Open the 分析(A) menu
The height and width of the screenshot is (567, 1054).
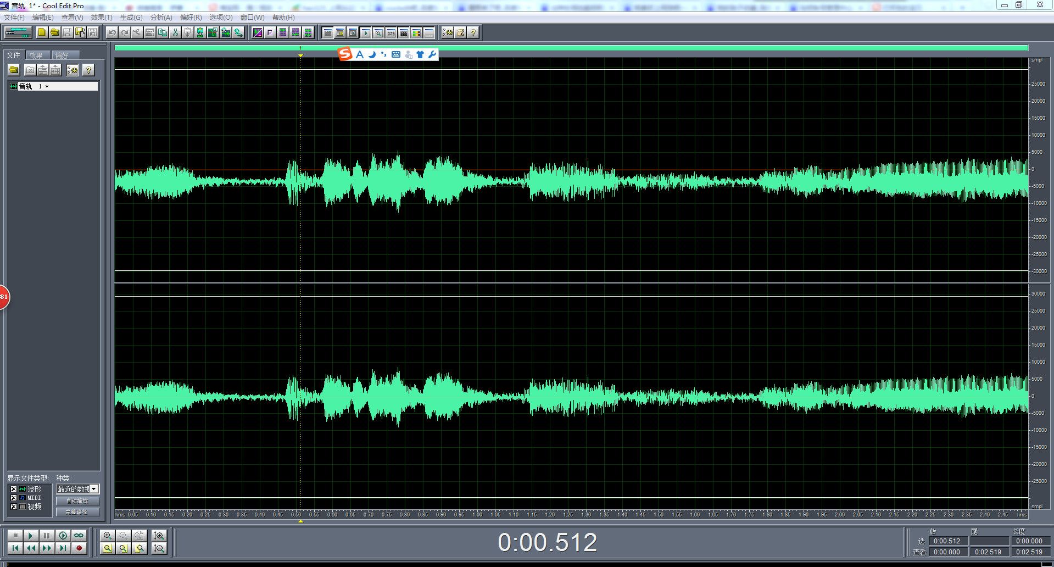point(161,18)
